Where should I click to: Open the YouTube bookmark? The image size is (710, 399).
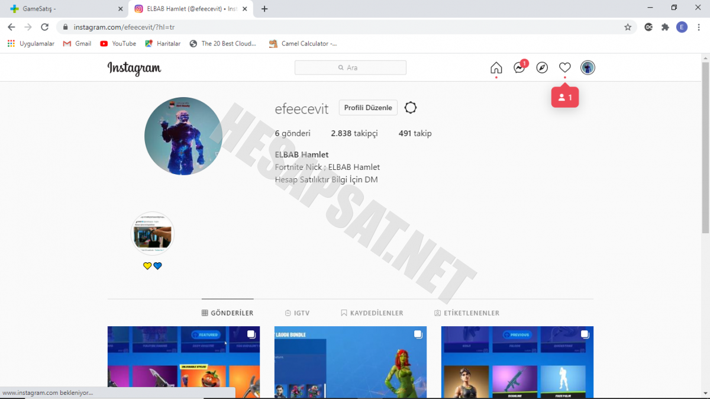point(118,44)
